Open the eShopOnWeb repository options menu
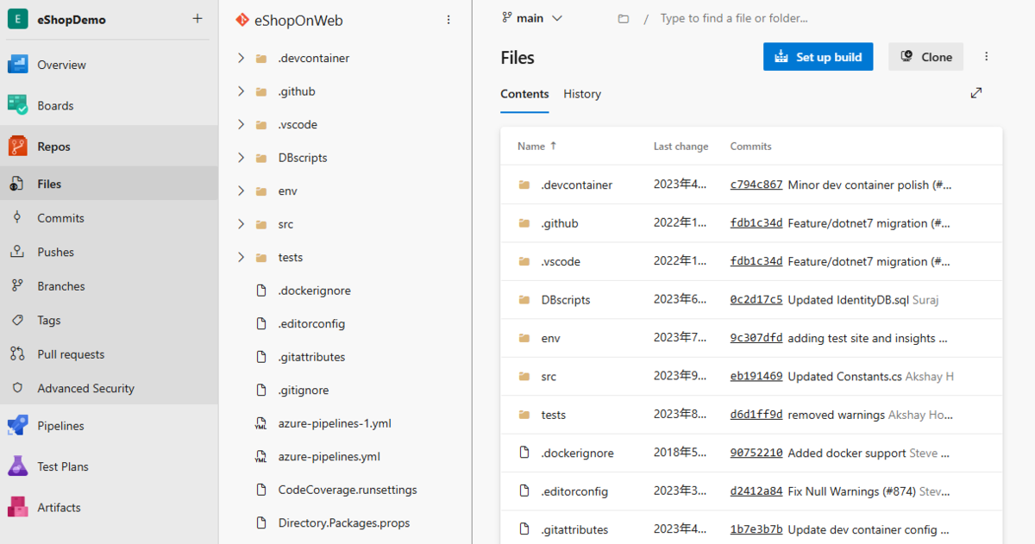Image resolution: width=1035 pixels, height=544 pixels. click(448, 19)
